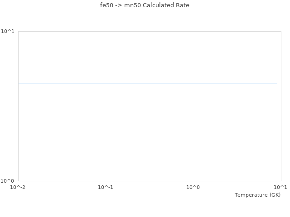The height and width of the screenshot is (217, 290).
Task: Select the horizontal calculated rate data line
Action: coord(148,84)
